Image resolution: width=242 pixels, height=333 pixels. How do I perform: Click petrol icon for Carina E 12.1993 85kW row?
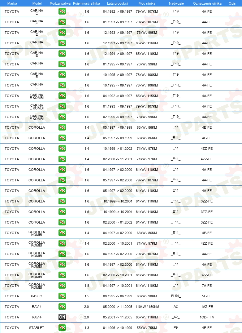click(62, 43)
